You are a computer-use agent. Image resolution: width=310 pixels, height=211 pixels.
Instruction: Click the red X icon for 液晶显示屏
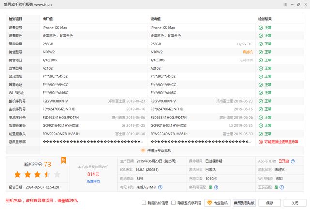pos(261,141)
